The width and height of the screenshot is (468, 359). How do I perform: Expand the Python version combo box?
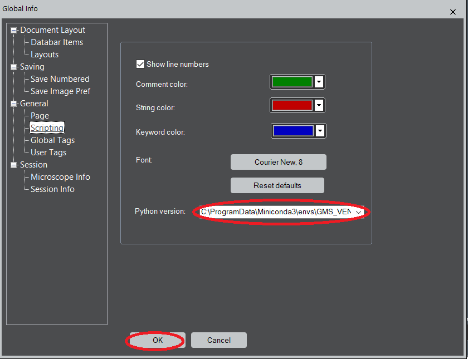pyautogui.click(x=359, y=212)
